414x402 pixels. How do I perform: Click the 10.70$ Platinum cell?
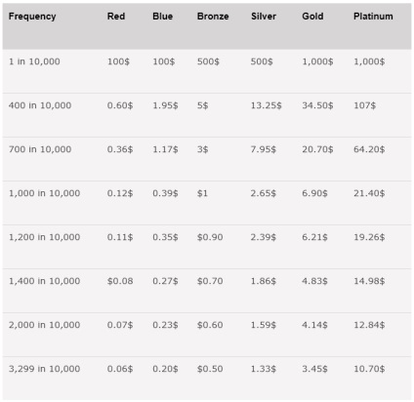coord(369,369)
